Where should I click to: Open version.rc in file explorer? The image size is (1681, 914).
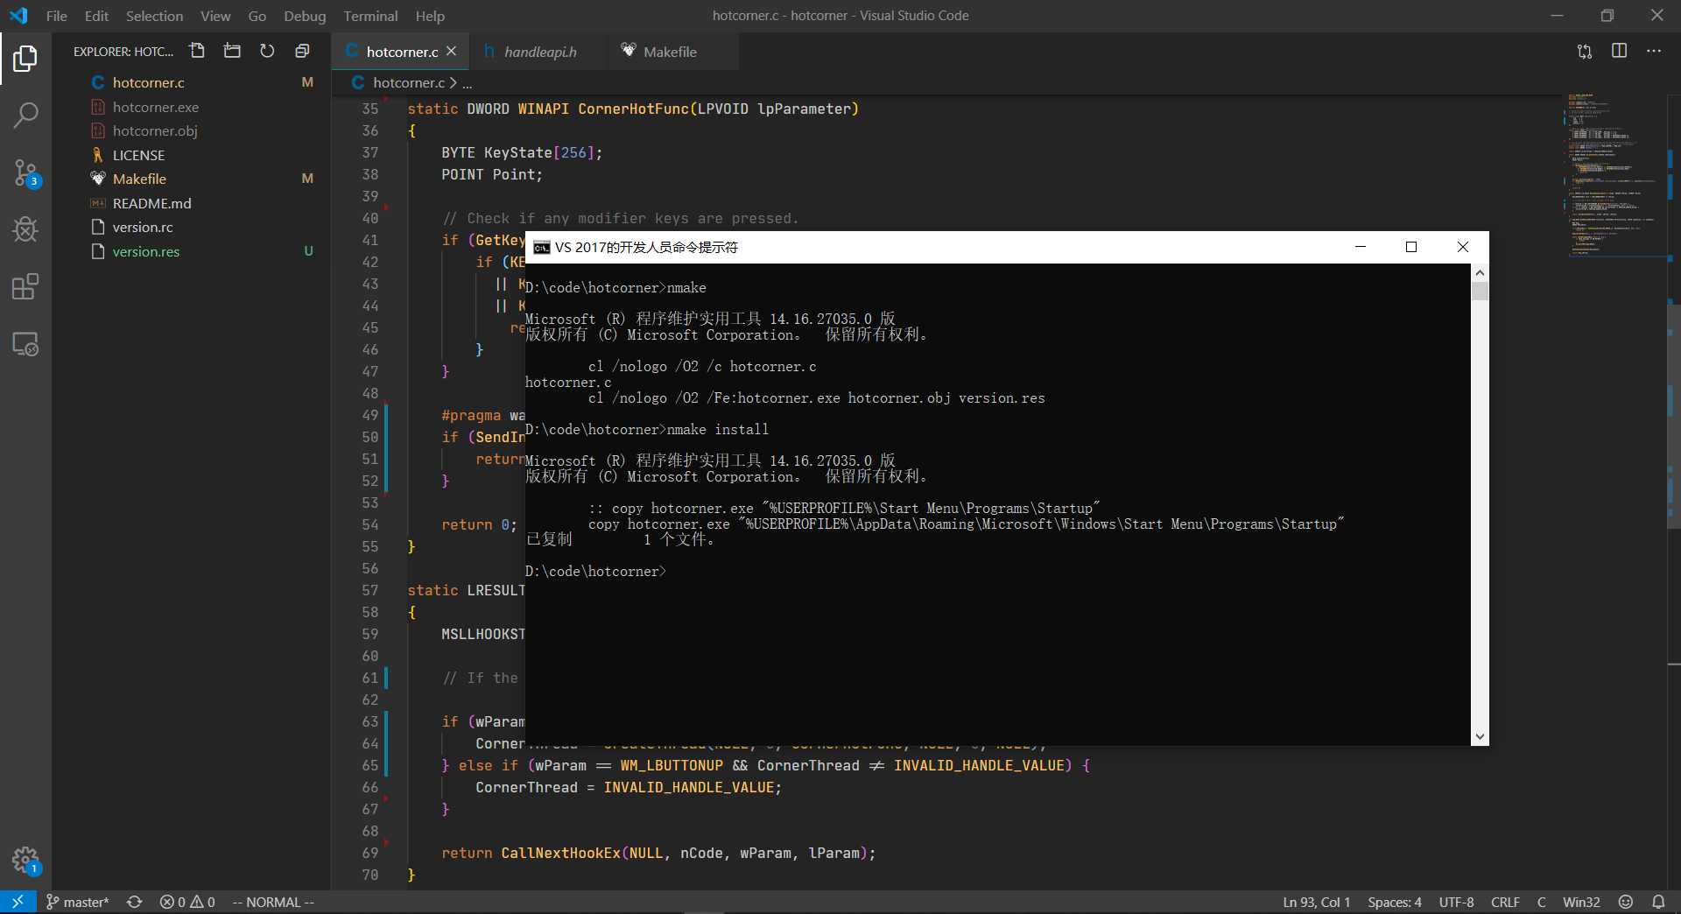[191, 227]
